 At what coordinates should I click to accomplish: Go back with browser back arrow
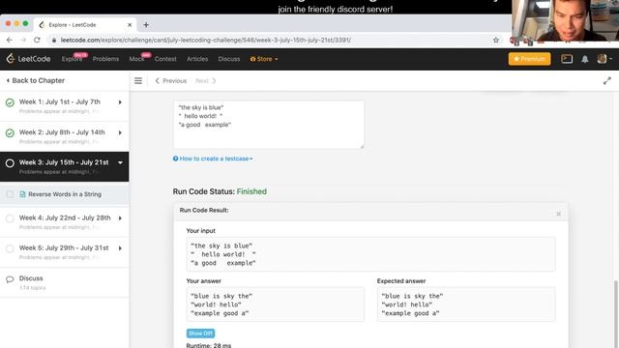(10, 40)
